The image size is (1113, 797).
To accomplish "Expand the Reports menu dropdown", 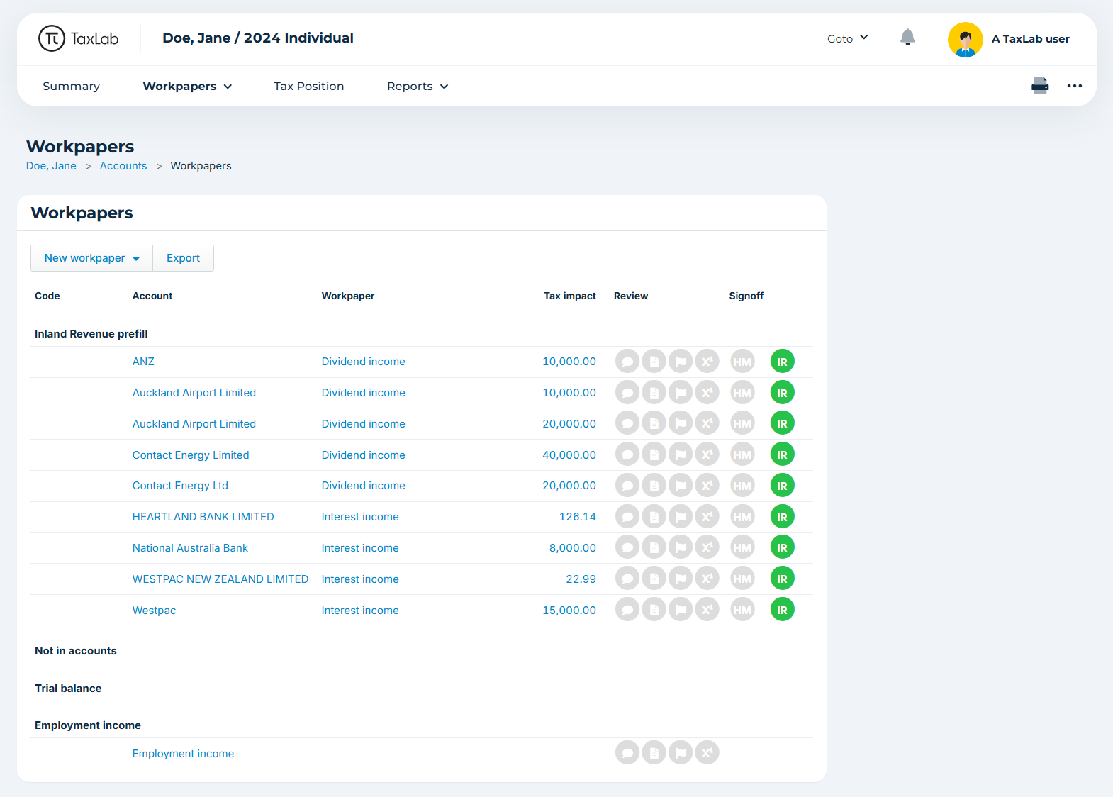I will coord(418,86).
